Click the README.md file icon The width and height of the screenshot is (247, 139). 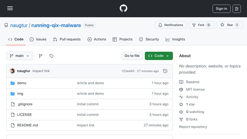(x=13, y=125)
